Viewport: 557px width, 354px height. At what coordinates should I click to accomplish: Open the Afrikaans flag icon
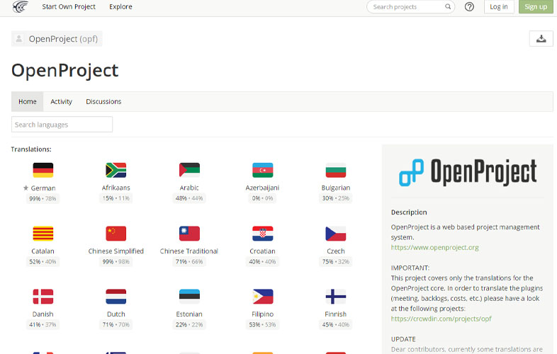click(x=116, y=170)
